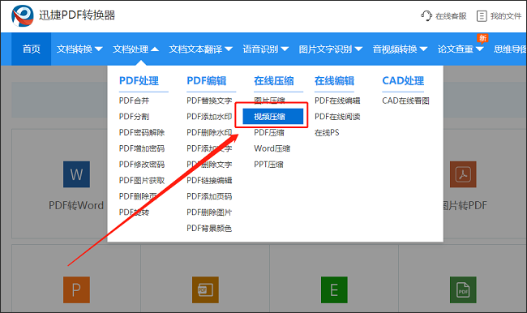Expand 文档文本翻译 dropdown menu

pos(200,49)
